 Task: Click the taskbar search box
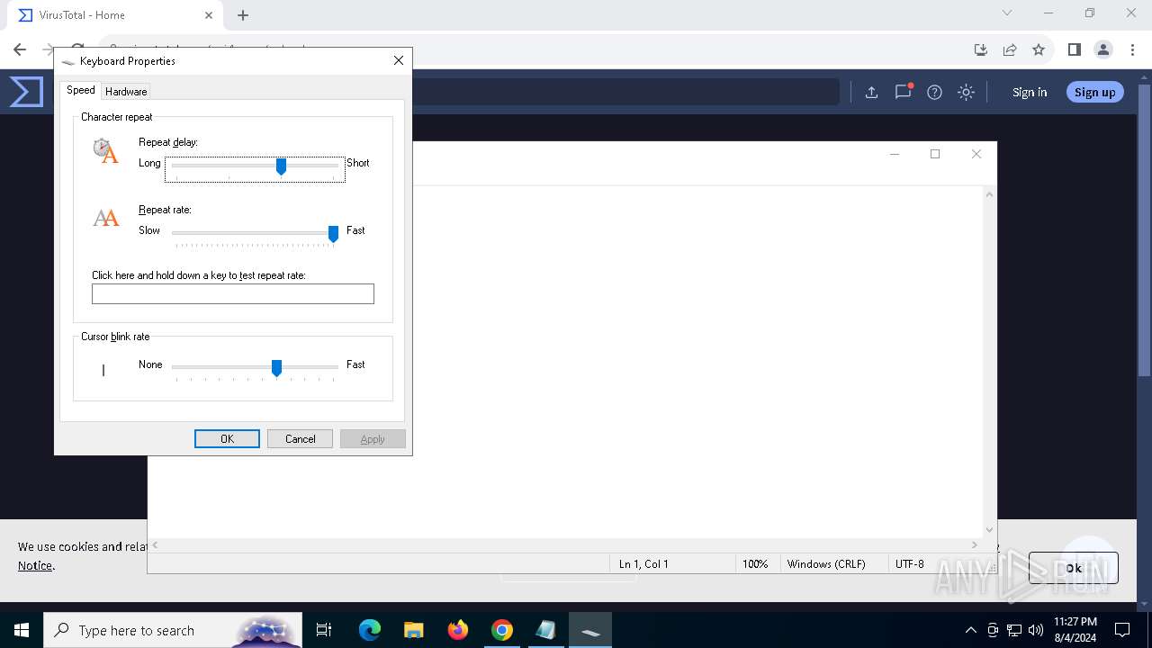click(x=173, y=630)
